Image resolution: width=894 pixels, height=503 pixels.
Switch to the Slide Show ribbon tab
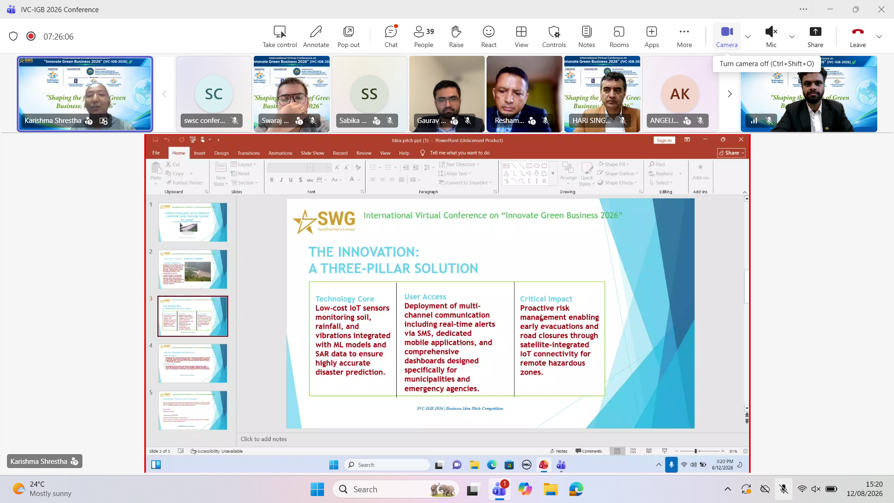(312, 153)
